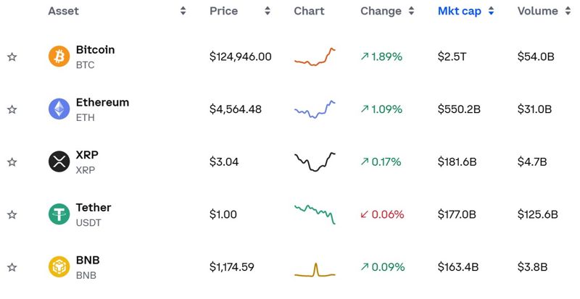Click the Bitcoin logo icon
This screenshot has width=580, height=299.
(59, 56)
